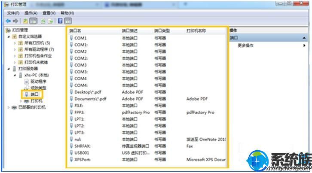Sort by the printer name column header
The image size is (312, 173).
pos(196,30)
